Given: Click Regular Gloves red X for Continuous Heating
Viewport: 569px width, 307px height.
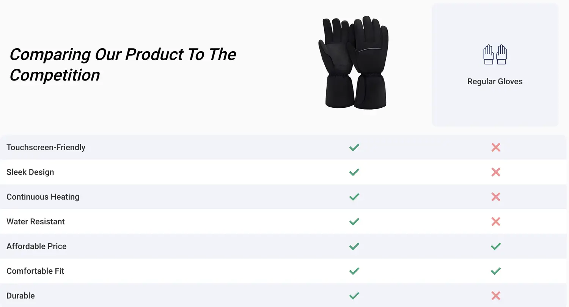Looking at the screenshot, I should tap(495, 197).
